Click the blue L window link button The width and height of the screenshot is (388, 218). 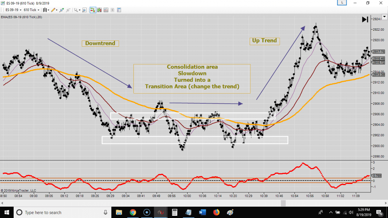[x=342, y=3]
